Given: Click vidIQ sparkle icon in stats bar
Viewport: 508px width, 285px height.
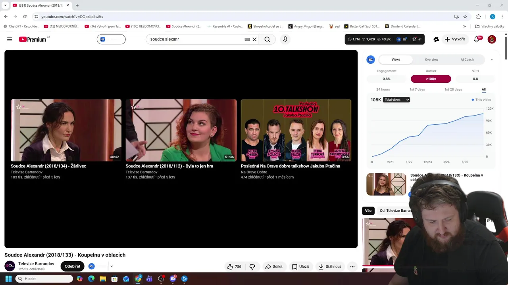Looking at the screenshot, I should click(x=420, y=39).
